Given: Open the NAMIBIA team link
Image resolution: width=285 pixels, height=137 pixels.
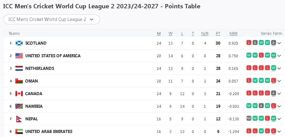Looking at the screenshot, I should click(x=34, y=106).
